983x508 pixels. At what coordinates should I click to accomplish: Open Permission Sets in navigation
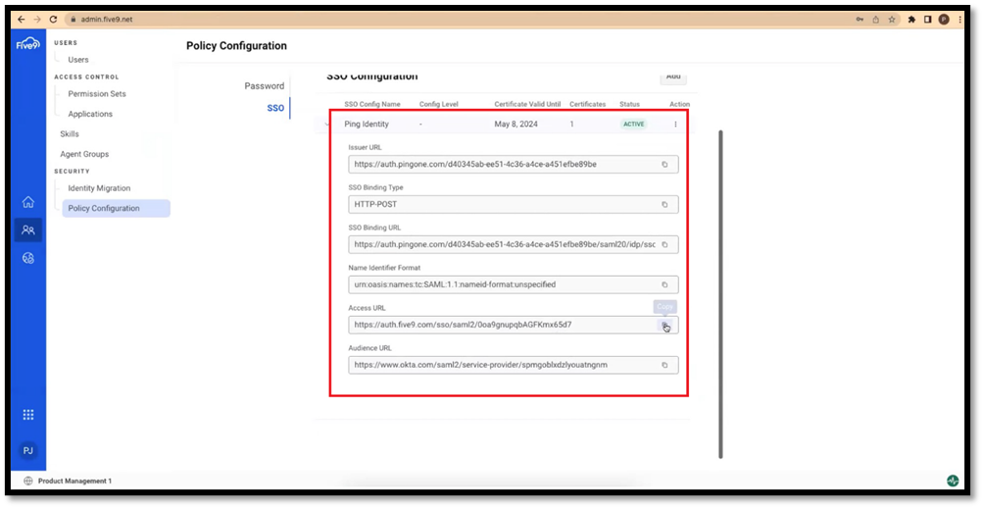pyautogui.click(x=97, y=94)
